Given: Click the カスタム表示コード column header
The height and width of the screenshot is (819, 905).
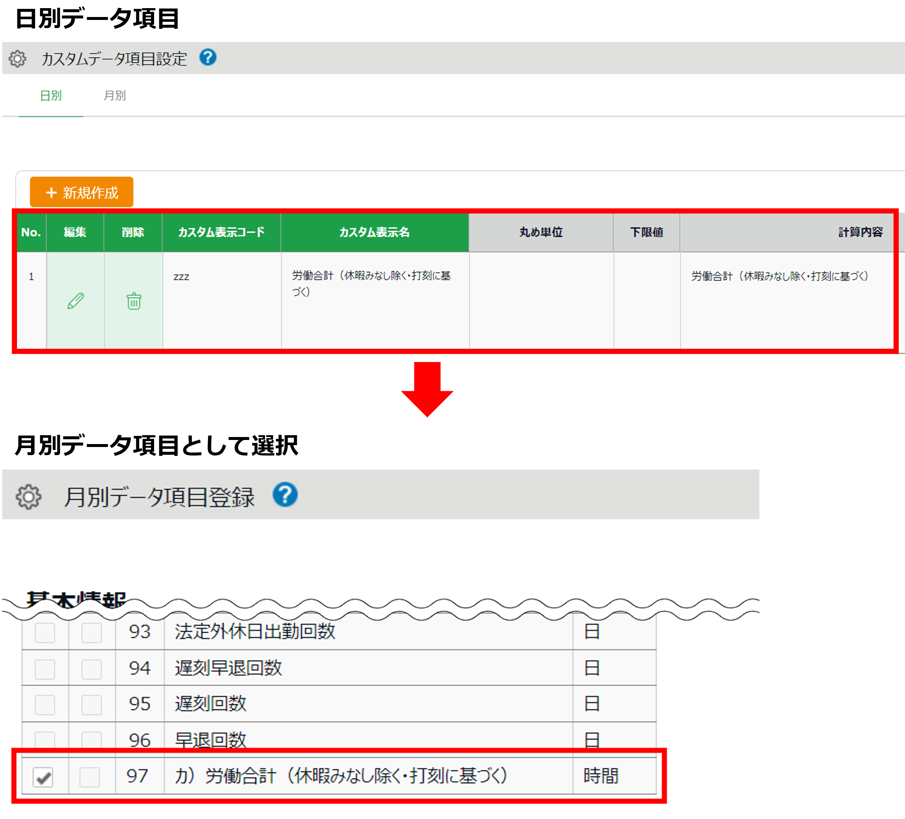Looking at the screenshot, I should pyautogui.click(x=221, y=232).
